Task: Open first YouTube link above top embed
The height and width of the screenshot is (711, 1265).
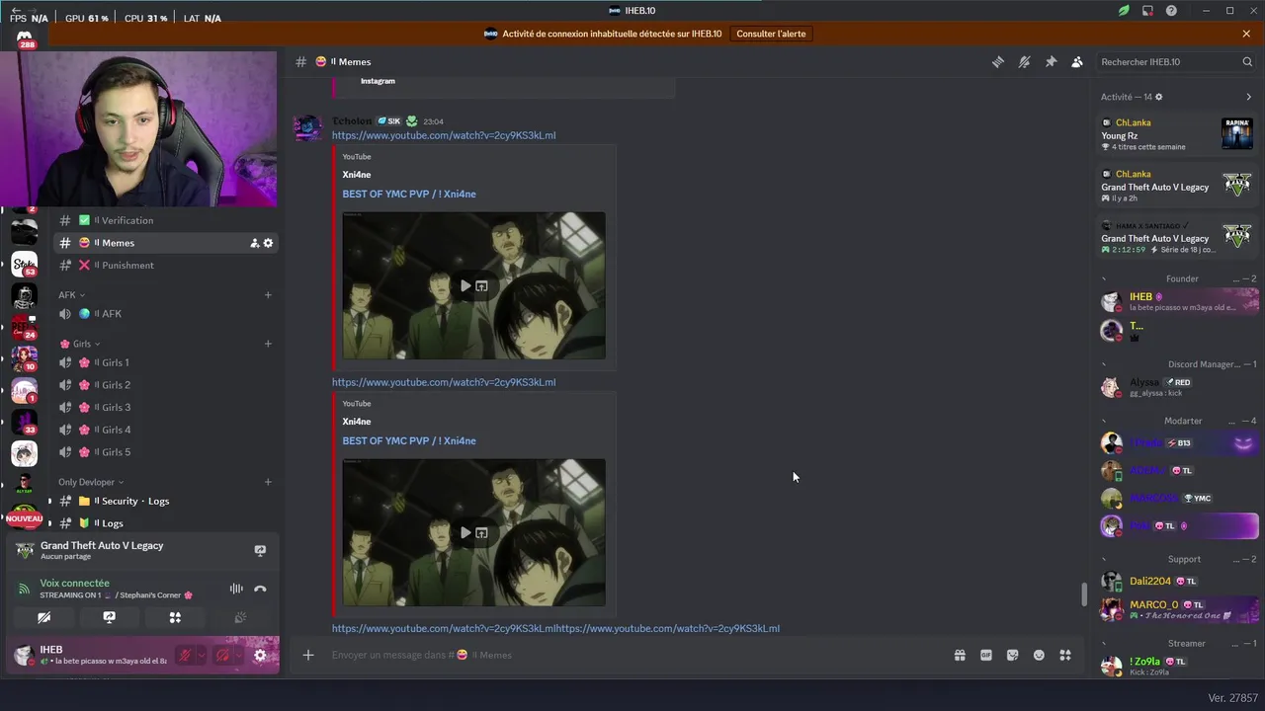Action: (444, 135)
